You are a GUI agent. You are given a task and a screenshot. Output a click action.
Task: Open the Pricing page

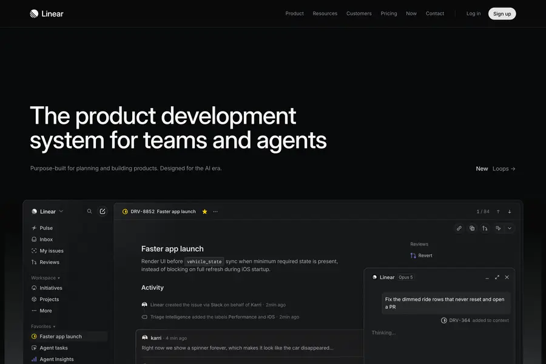(389, 13)
